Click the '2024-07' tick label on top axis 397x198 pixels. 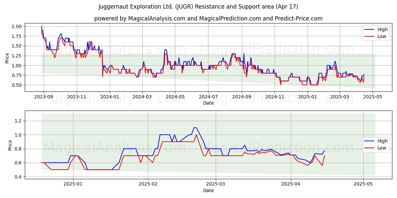208,97
